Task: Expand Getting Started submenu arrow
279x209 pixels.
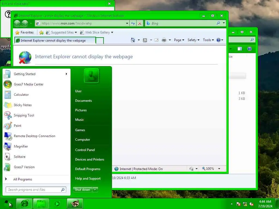Action: [66, 74]
